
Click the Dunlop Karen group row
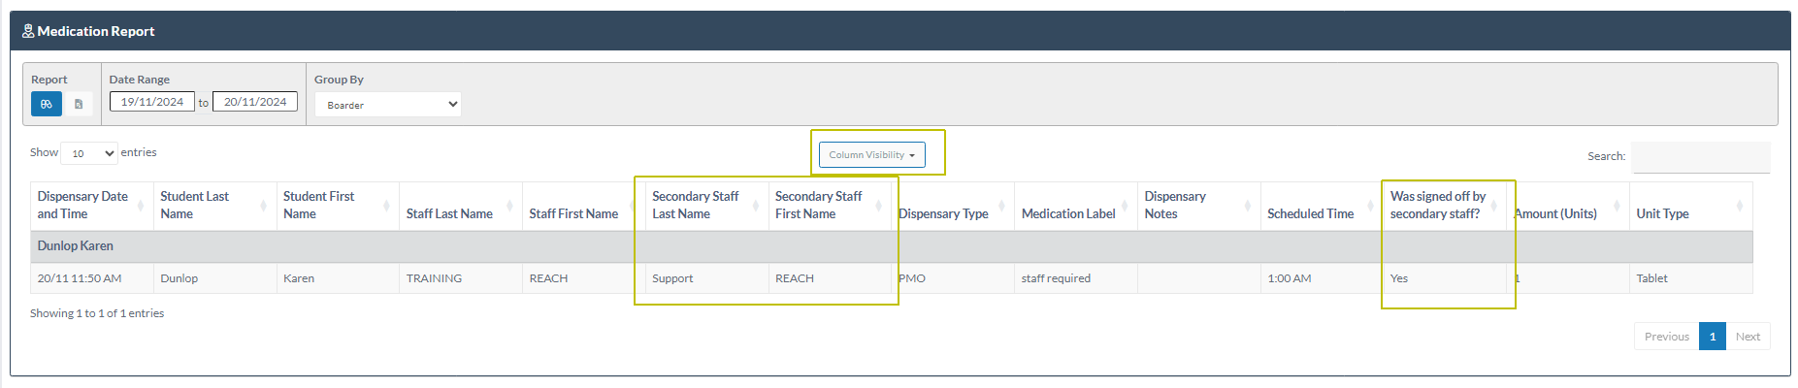(76, 246)
